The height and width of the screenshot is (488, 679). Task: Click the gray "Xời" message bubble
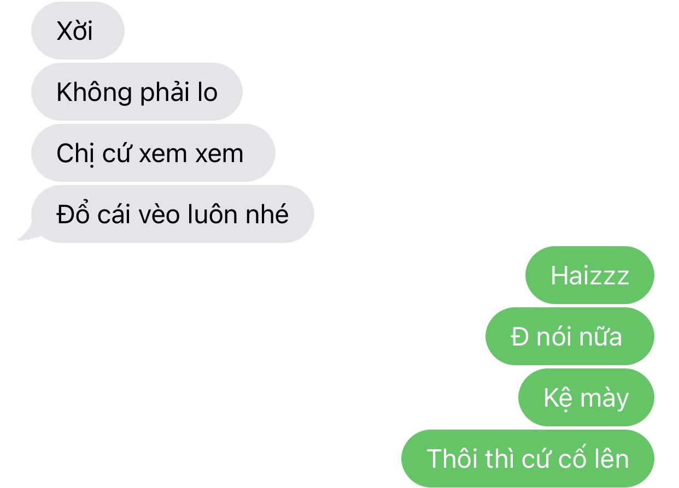tap(78, 31)
